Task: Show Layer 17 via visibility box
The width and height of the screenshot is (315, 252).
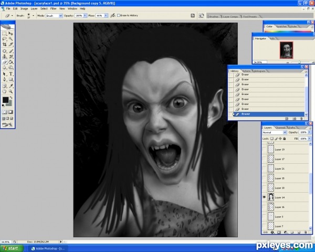Action: [264, 159]
